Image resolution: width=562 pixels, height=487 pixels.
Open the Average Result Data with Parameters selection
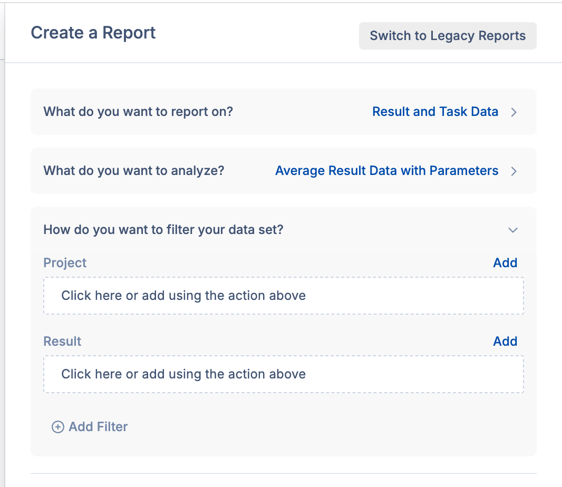[x=386, y=171]
